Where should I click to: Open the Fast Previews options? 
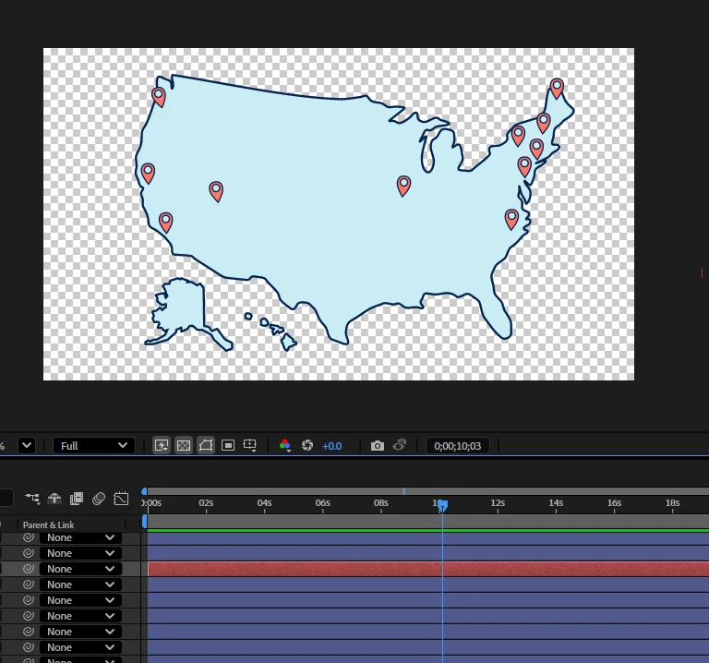pyautogui.click(x=162, y=445)
